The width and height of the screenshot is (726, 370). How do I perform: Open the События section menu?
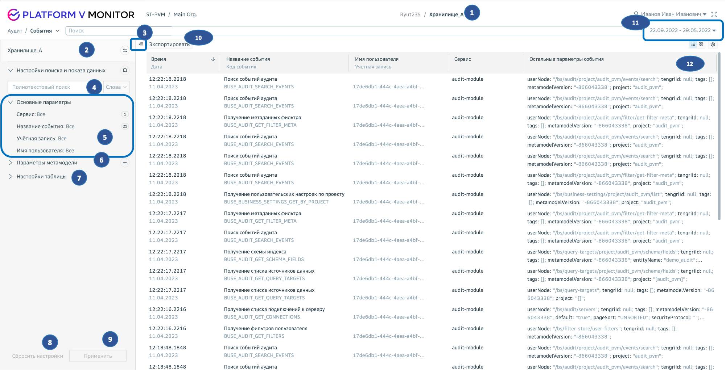[44, 31]
